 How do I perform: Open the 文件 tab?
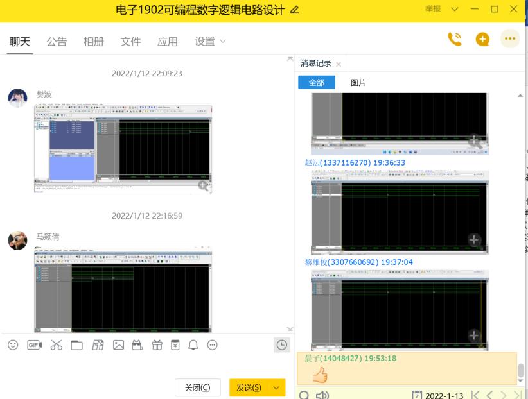pos(130,42)
